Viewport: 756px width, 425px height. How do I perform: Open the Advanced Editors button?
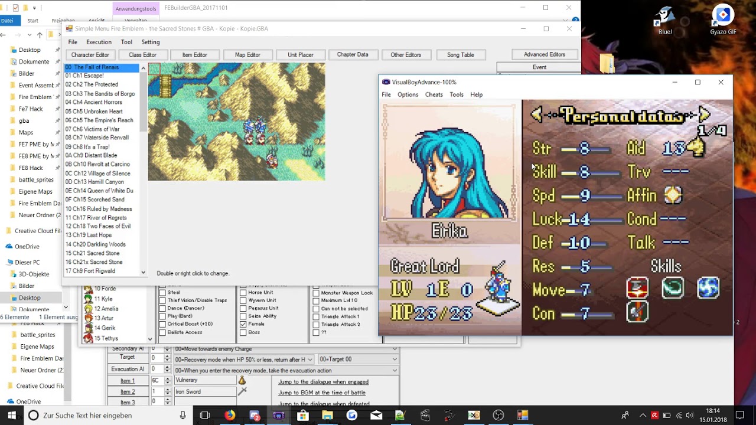545,54
